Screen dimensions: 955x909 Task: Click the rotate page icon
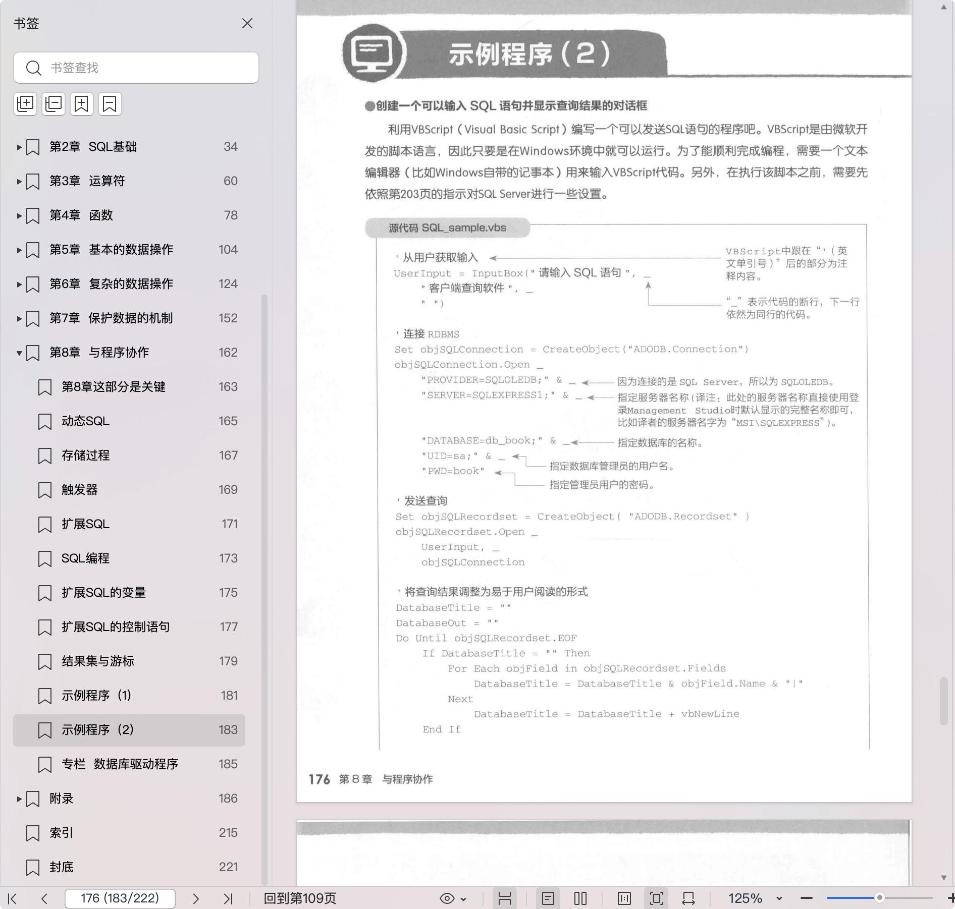[688, 898]
